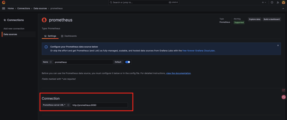The height and width of the screenshot is (120, 287).
Task: Go to Home breadcrumb
Action: coord(11,8)
